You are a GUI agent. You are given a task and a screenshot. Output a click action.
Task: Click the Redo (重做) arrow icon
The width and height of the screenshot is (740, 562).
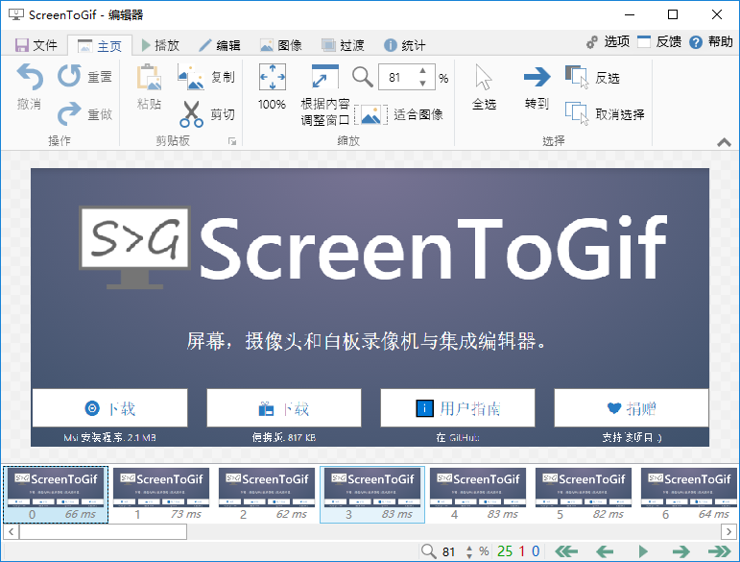coord(70,114)
